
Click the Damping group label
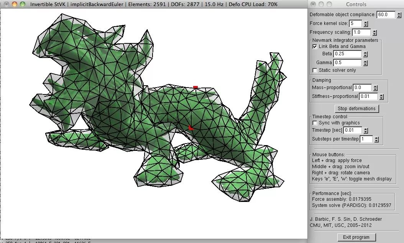coord(322,80)
